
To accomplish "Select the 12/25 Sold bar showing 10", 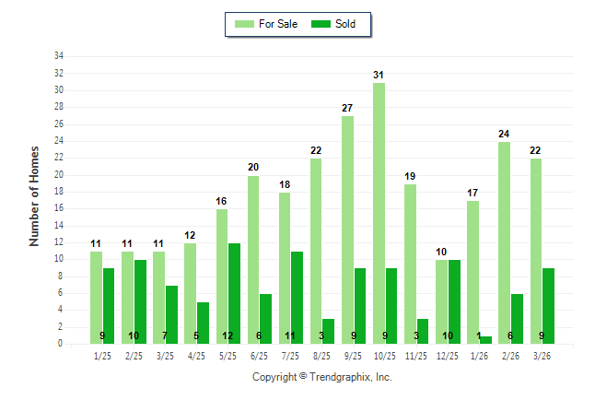I will click(454, 295).
